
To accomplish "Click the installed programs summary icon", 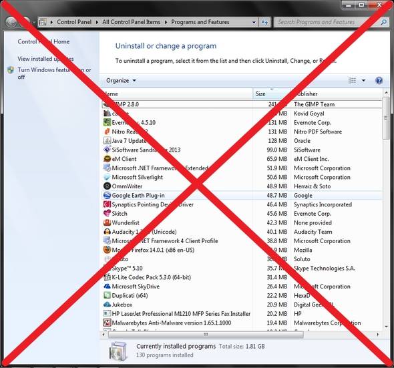I will (118, 351).
